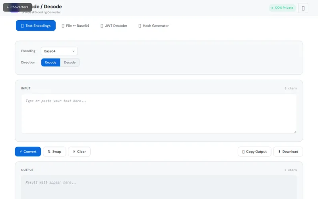Image resolution: width=318 pixels, height=199 pixels.
Task: Switch to the File ↔ Base64 tab
Action: coord(76,25)
